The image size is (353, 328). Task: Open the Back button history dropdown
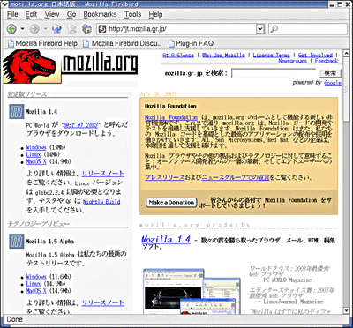(22, 29)
